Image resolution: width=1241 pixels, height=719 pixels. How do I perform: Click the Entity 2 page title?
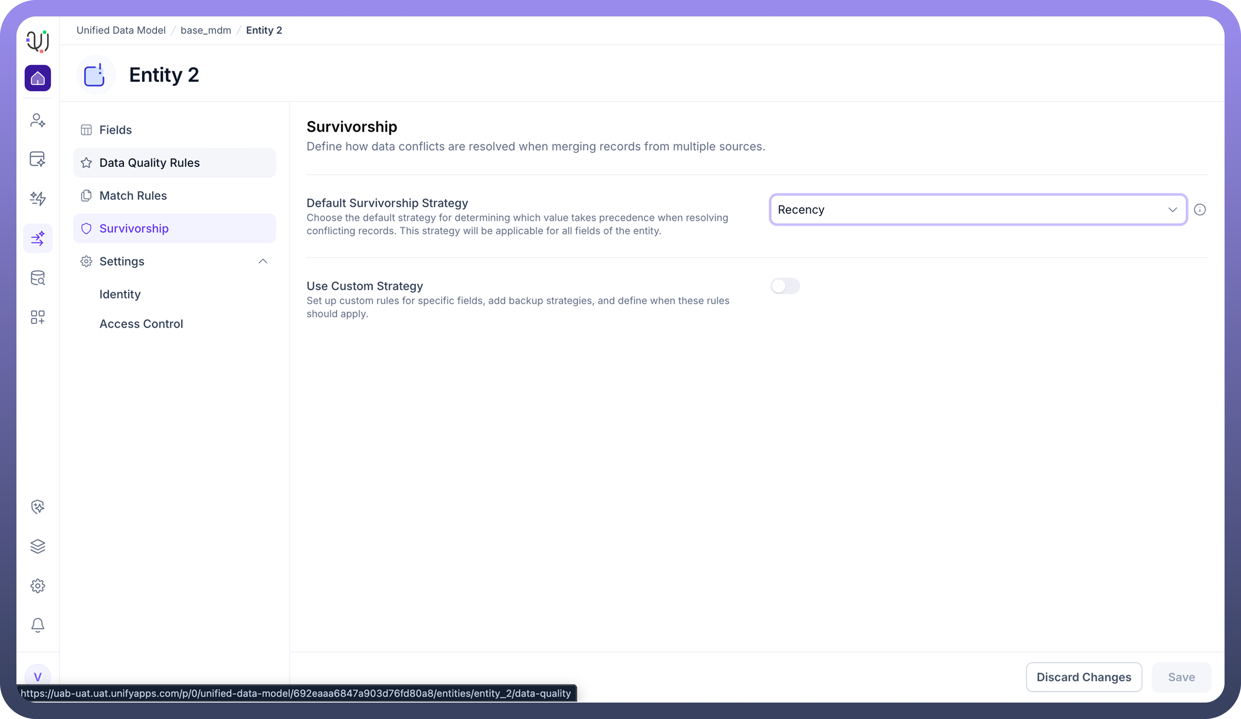pos(164,75)
